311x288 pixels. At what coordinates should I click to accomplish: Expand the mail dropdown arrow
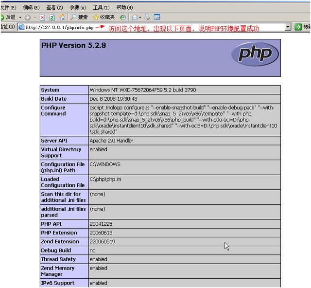click(x=140, y=18)
